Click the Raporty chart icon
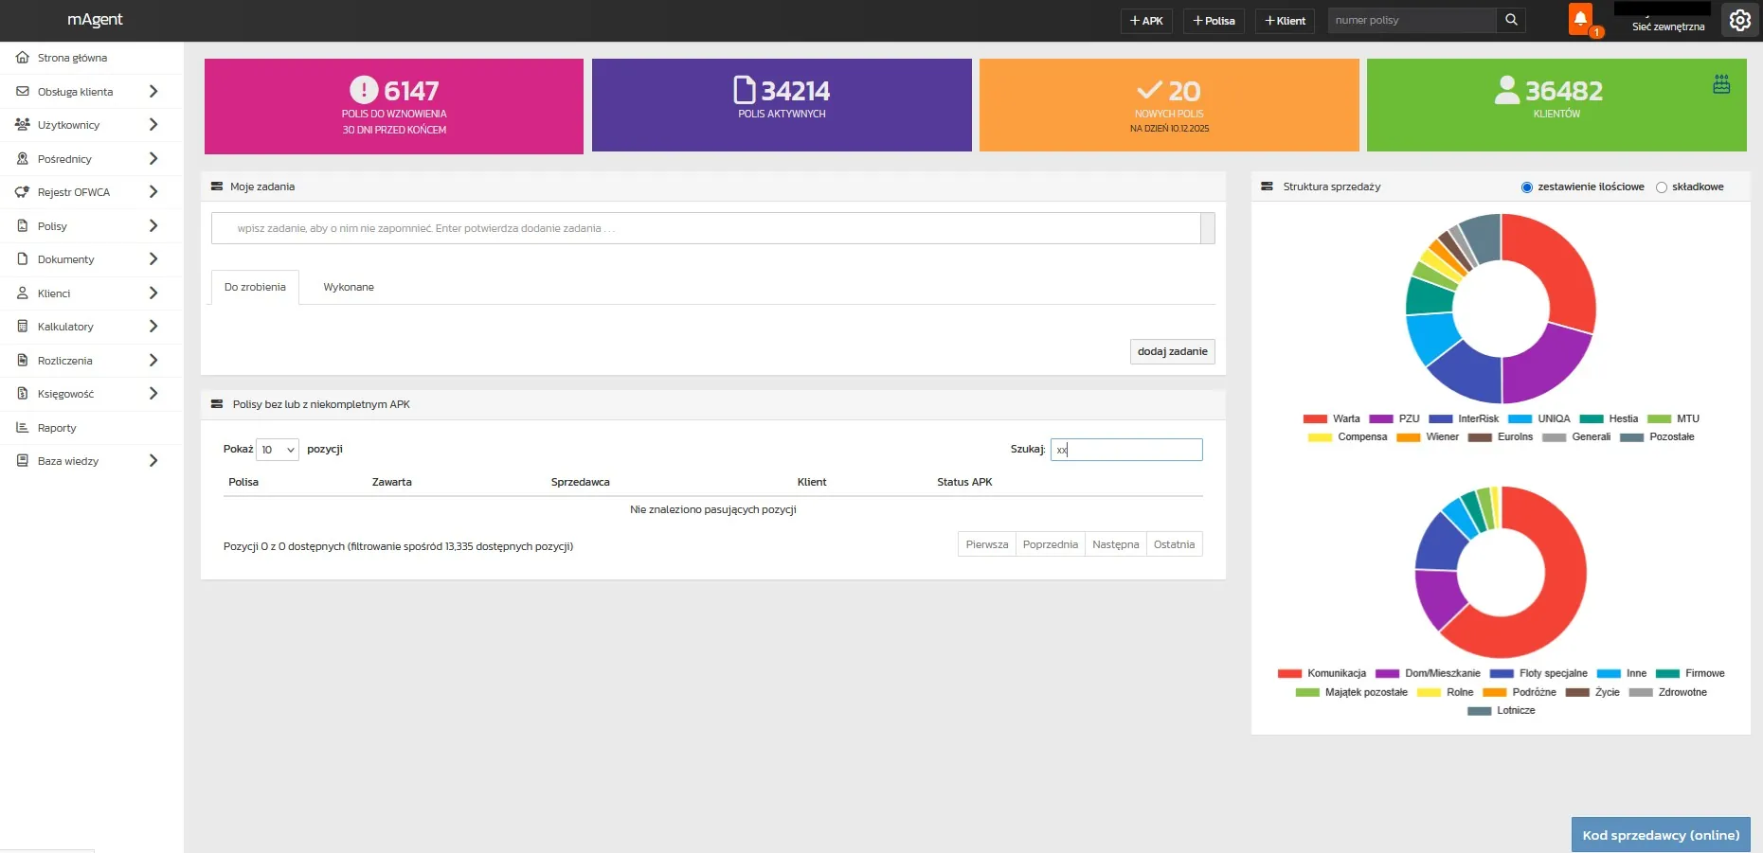The width and height of the screenshot is (1763, 853). coord(23,428)
